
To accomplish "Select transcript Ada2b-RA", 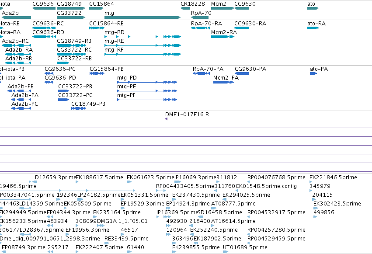I will tap(18, 54).
